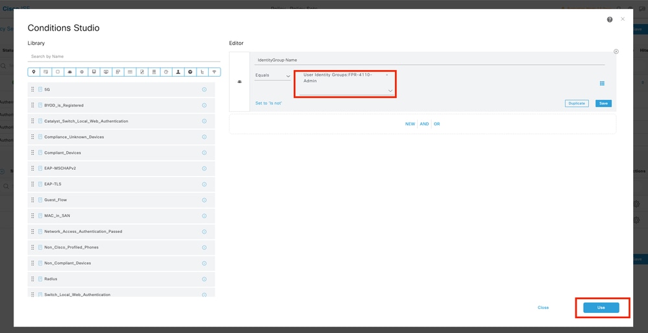Click the Use button
The width and height of the screenshot is (648, 333).
point(601,307)
